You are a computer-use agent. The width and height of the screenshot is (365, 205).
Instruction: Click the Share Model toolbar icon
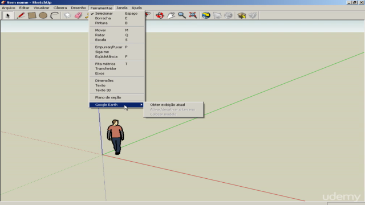(x=253, y=15)
